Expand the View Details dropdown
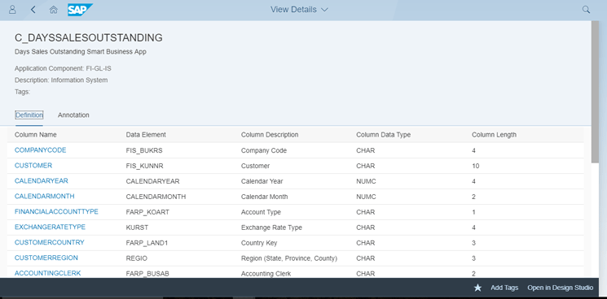 coord(299,10)
